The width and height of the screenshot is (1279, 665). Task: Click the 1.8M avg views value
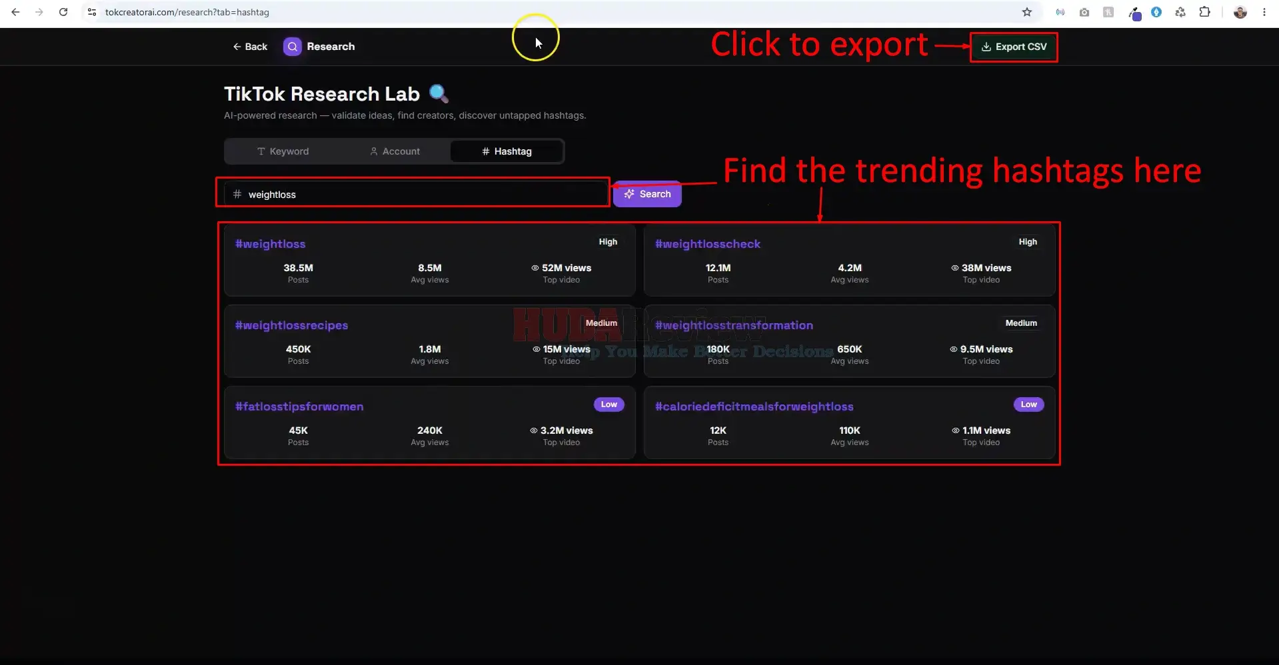pos(430,349)
